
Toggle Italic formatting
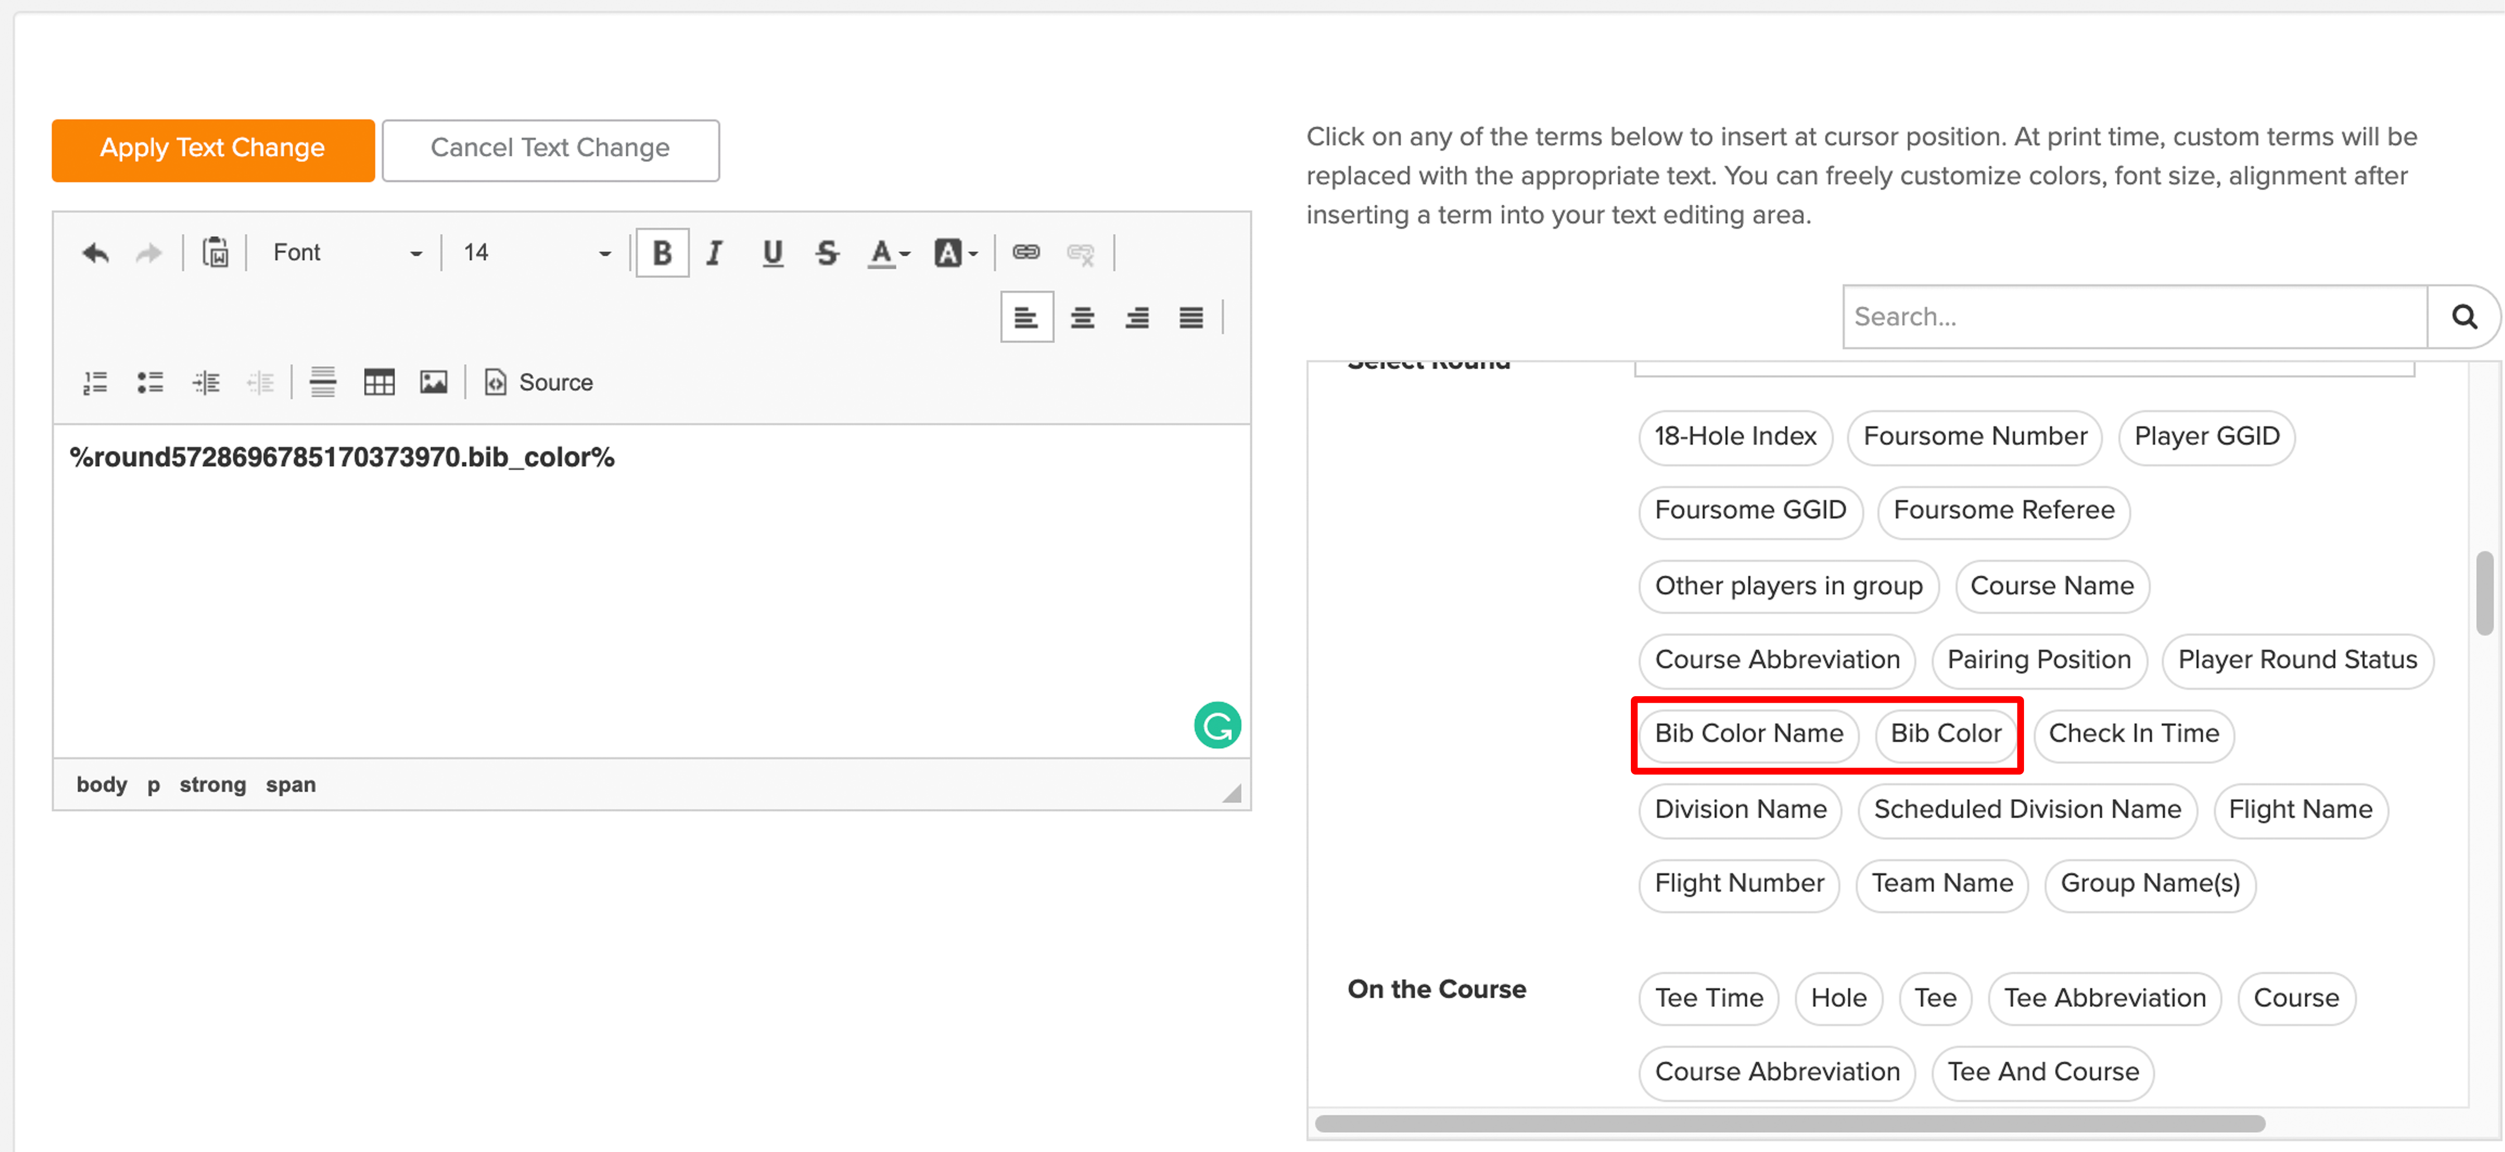[715, 253]
